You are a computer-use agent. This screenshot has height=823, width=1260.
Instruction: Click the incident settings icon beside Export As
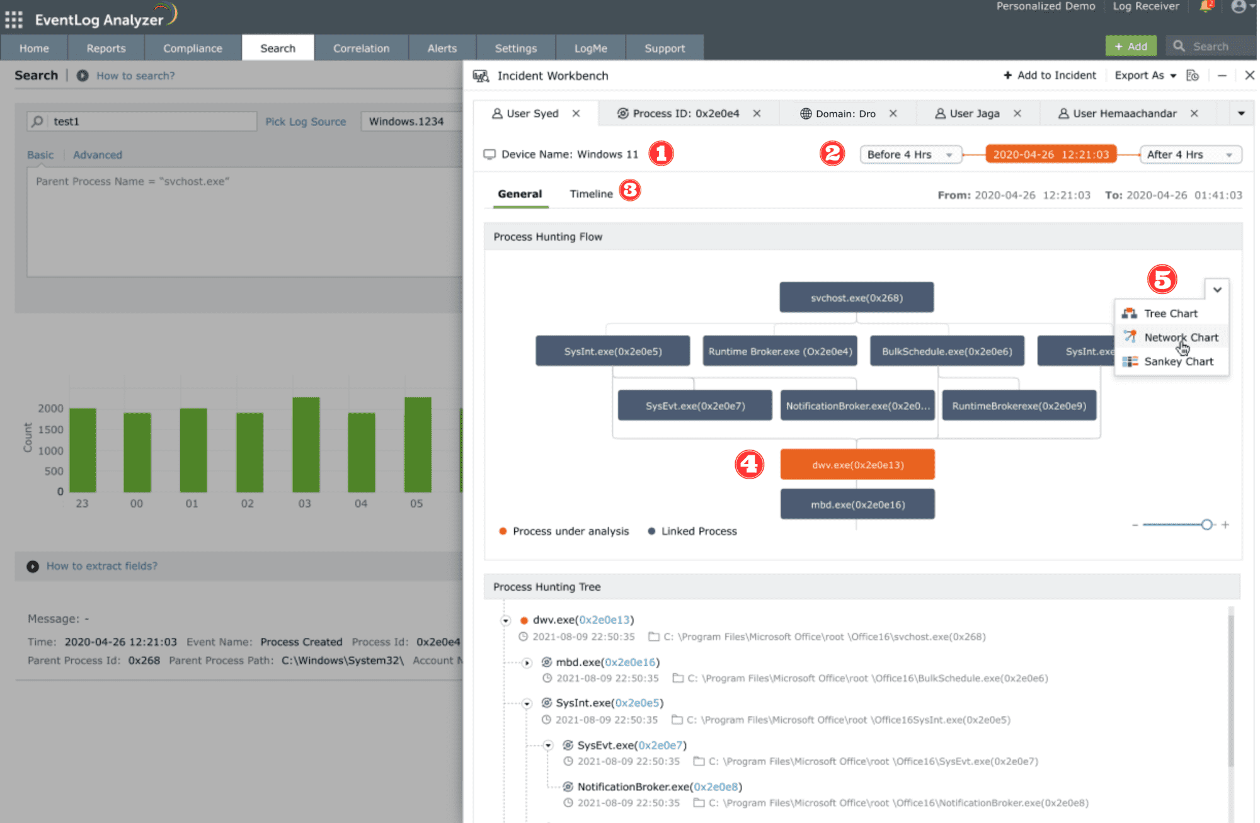point(1192,76)
